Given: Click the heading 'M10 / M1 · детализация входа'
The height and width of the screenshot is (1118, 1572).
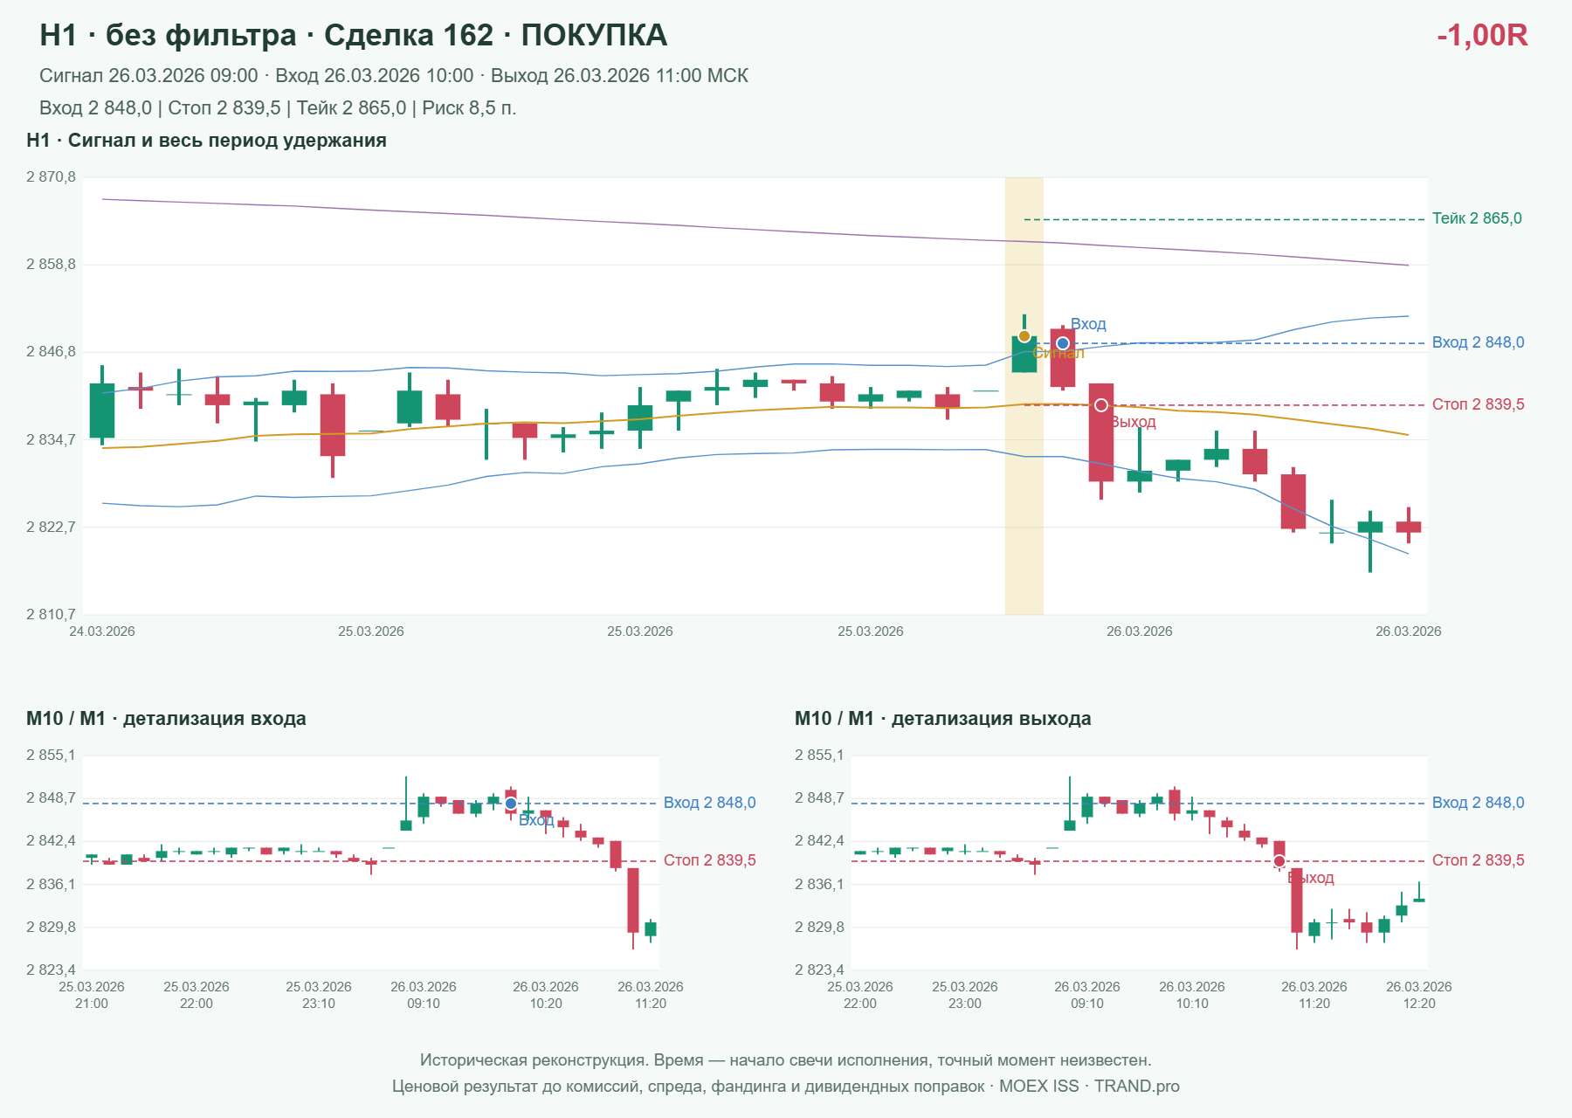Looking at the screenshot, I should click(x=166, y=719).
